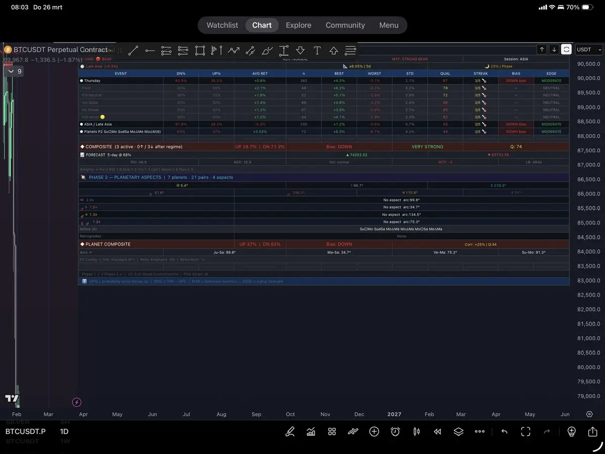
Task: Open the layout grid selector
Action: click(332, 431)
